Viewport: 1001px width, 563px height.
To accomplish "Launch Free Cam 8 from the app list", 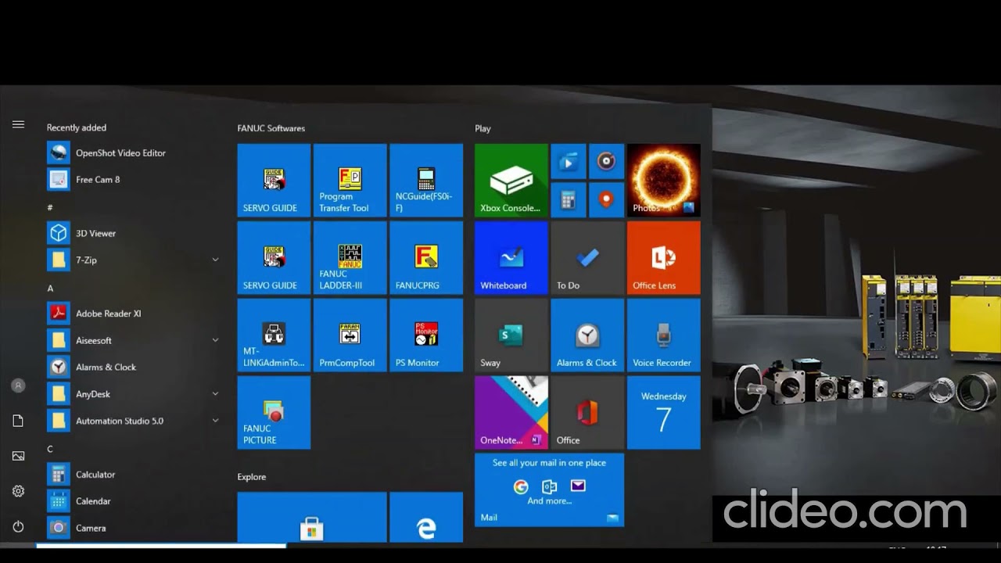I will pos(135,179).
